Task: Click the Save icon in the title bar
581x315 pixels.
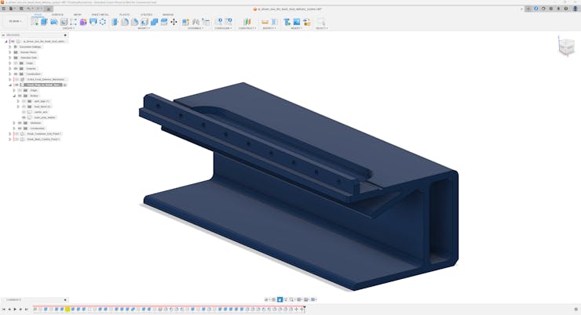Action: (23, 9)
